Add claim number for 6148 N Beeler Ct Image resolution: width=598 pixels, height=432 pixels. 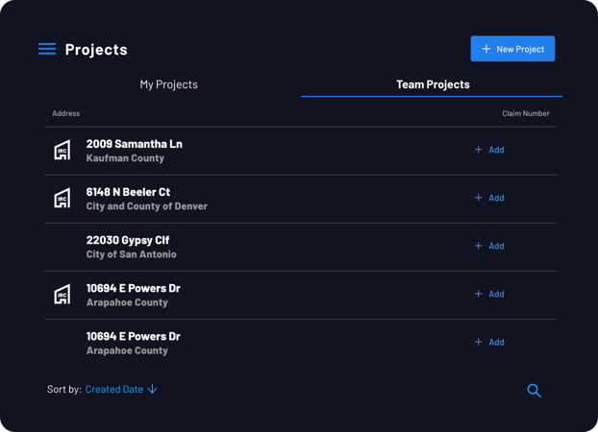[x=489, y=198]
